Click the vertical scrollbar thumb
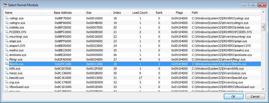This screenshot has width=269, height=103. click(x=263, y=27)
